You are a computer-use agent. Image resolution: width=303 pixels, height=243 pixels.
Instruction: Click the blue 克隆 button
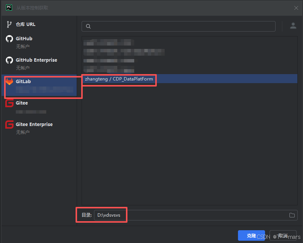pos(251,235)
